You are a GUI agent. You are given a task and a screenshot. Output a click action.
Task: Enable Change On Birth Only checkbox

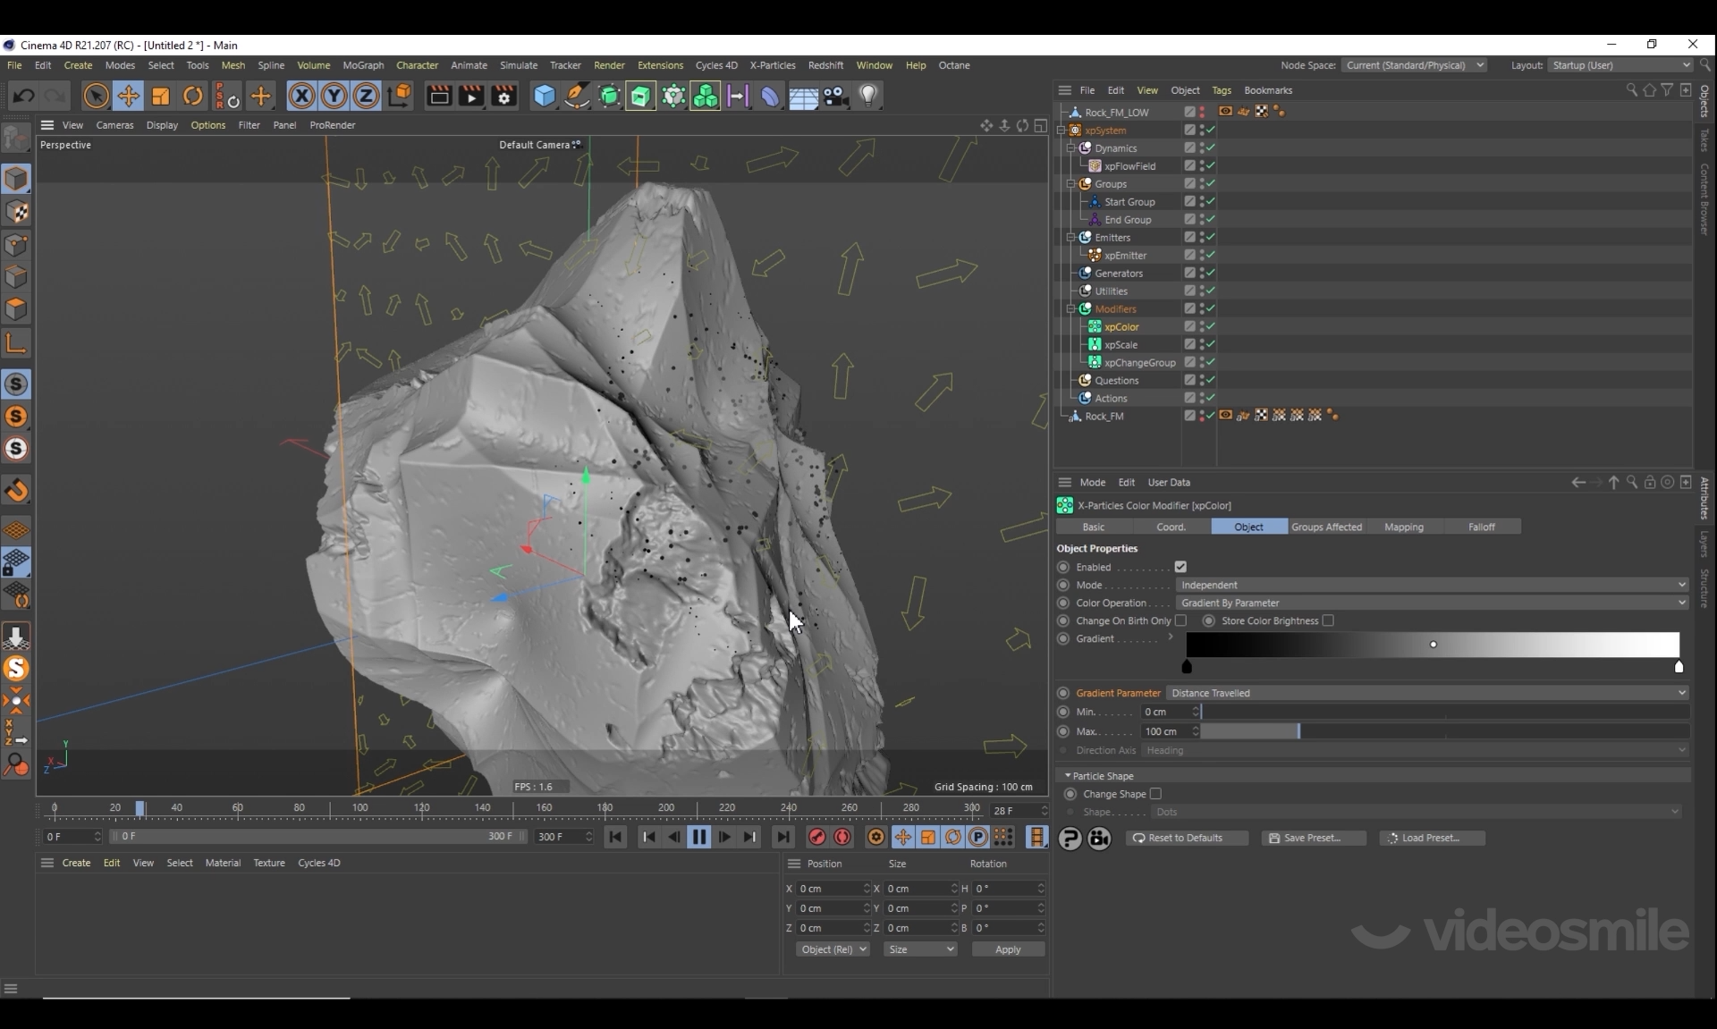pyautogui.click(x=1180, y=620)
